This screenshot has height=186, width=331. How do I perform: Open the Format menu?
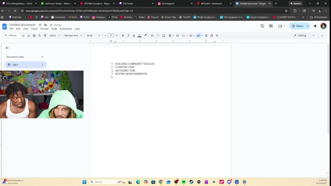tap(44, 29)
